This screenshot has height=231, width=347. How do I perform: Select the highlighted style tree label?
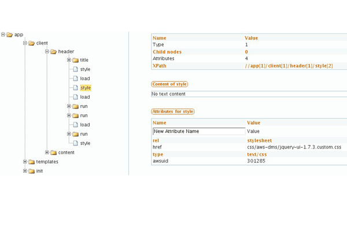(x=86, y=88)
